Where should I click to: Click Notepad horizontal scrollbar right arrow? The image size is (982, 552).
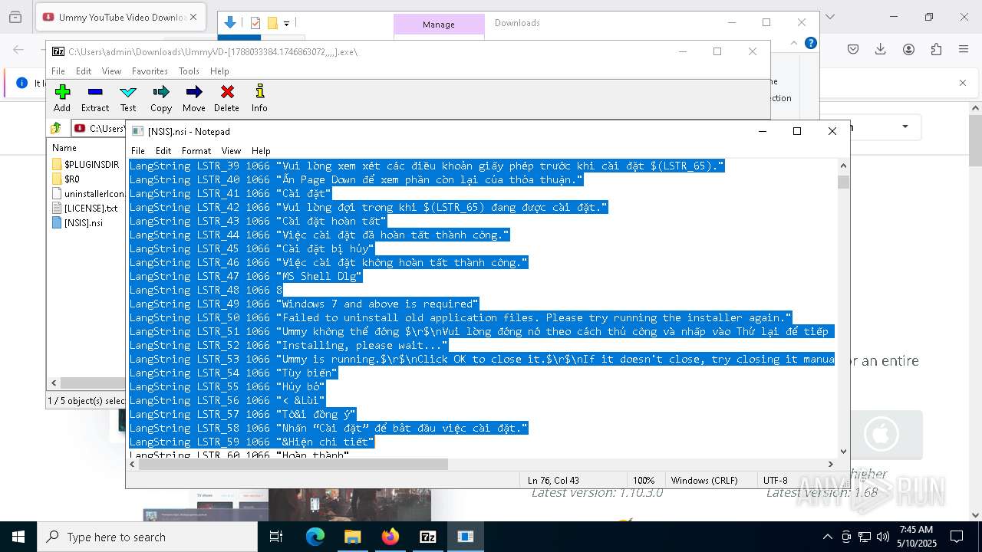[830, 464]
